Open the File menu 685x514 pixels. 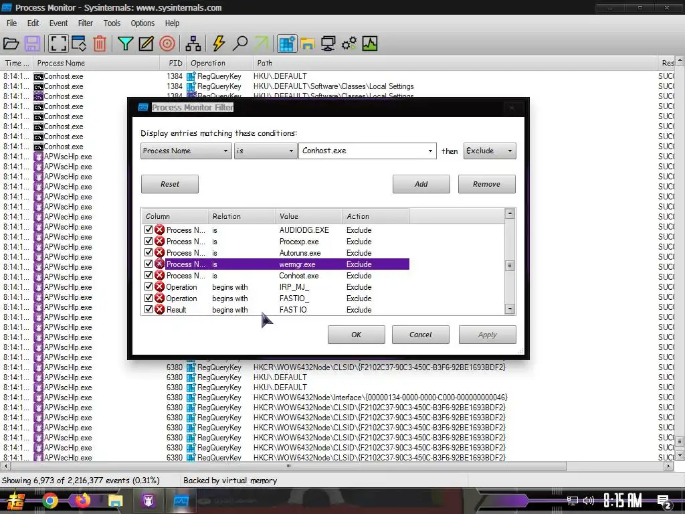(x=12, y=23)
